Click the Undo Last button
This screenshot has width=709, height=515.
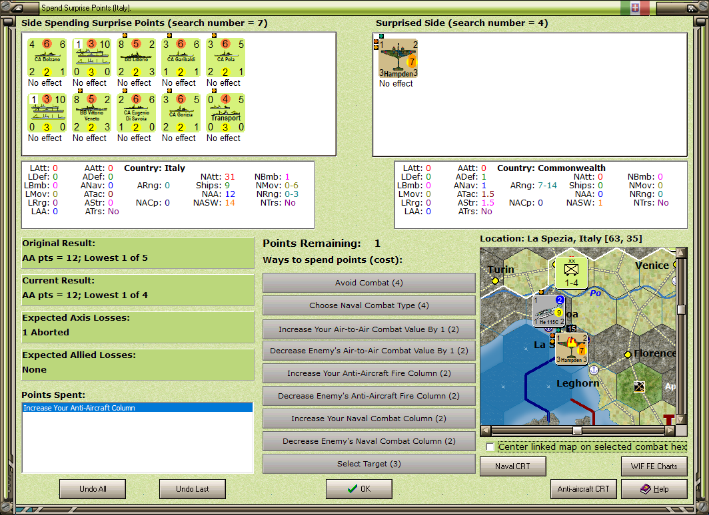pyautogui.click(x=193, y=489)
